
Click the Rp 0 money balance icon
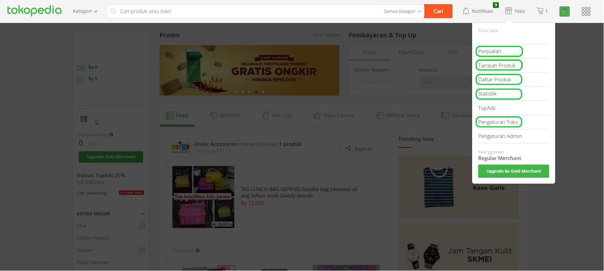click(81, 68)
